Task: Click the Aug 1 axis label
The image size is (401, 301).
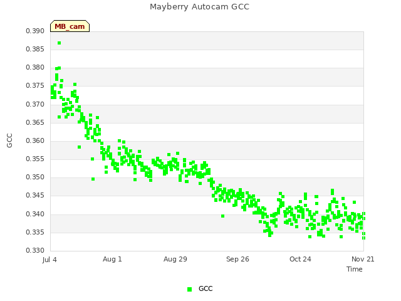Action: 112,259
